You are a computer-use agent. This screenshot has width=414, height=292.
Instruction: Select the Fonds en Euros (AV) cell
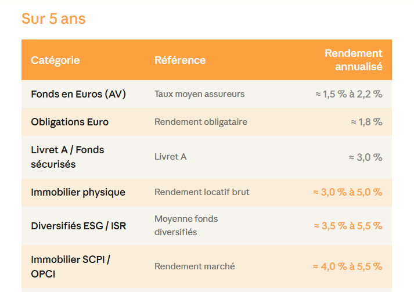point(78,94)
